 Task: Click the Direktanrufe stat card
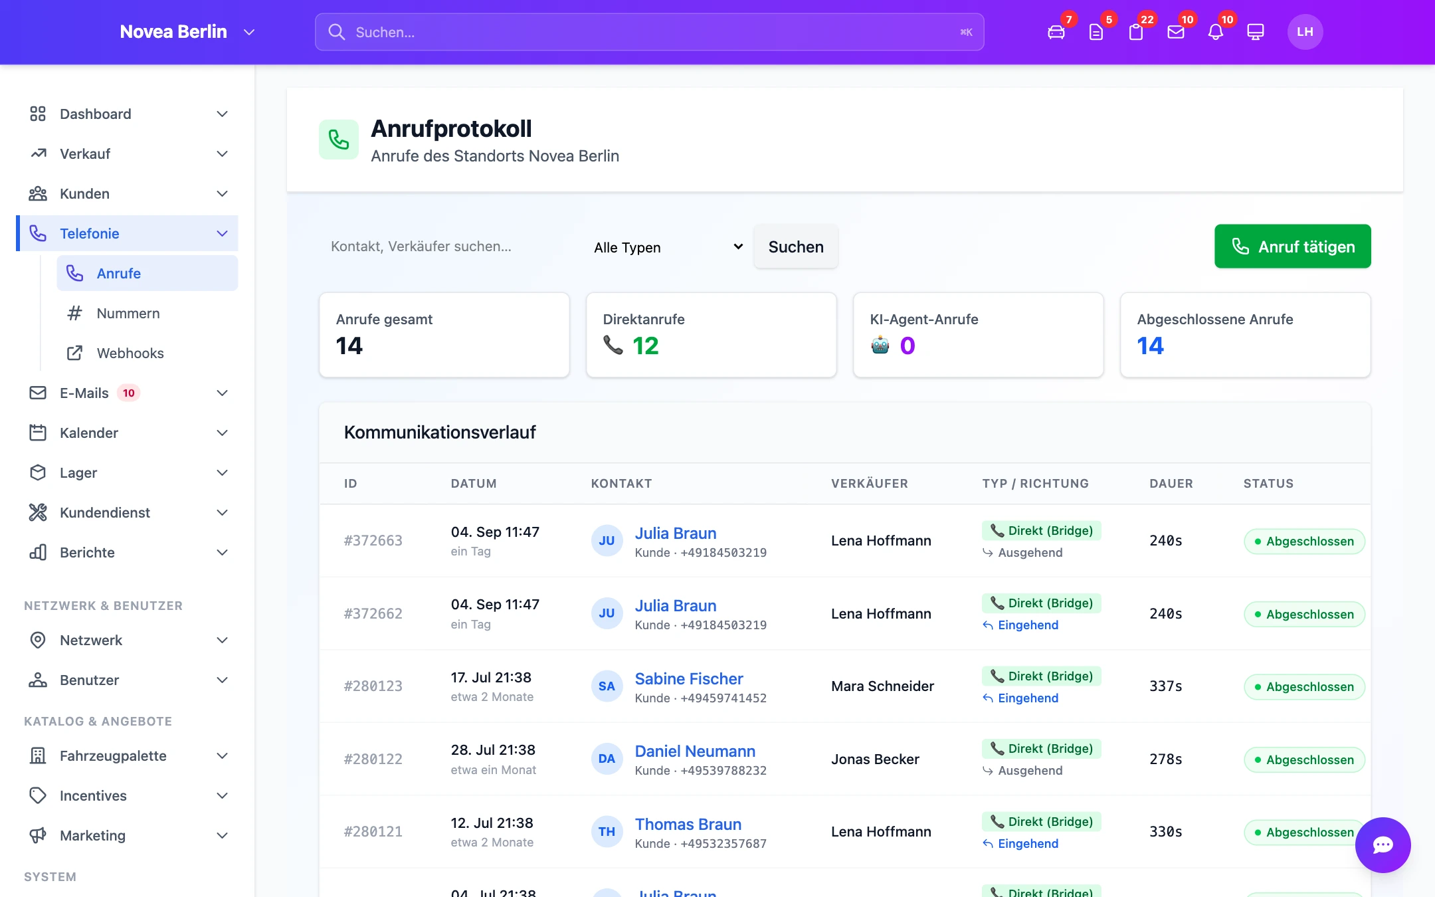(x=711, y=335)
